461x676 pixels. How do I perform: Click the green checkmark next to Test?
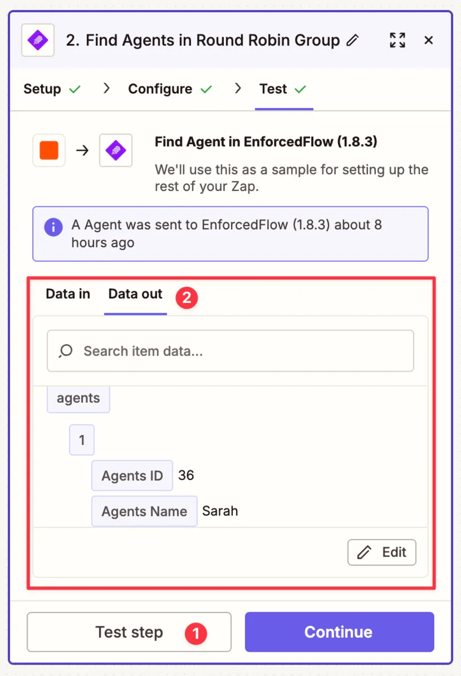point(301,88)
